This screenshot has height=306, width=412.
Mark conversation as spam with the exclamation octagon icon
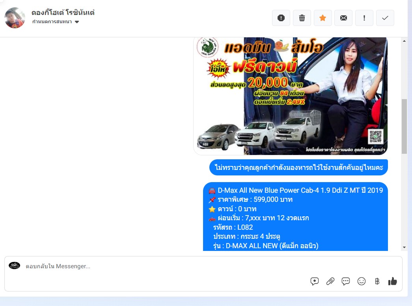pos(281,18)
